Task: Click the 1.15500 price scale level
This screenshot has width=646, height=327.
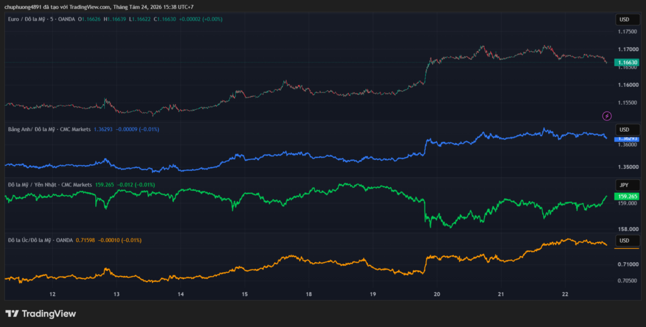Action: pyautogui.click(x=627, y=103)
